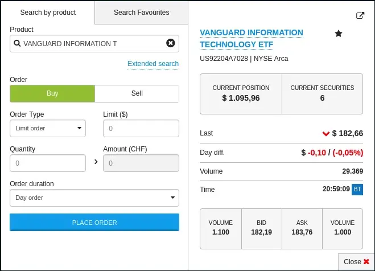Click the Volume value 29.369
This screenshot has height=271, width=375.
352,171
